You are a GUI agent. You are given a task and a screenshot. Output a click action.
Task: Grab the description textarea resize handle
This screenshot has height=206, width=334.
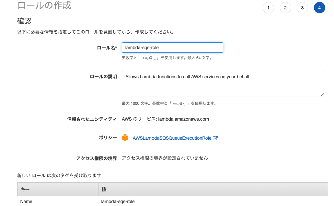322,95
